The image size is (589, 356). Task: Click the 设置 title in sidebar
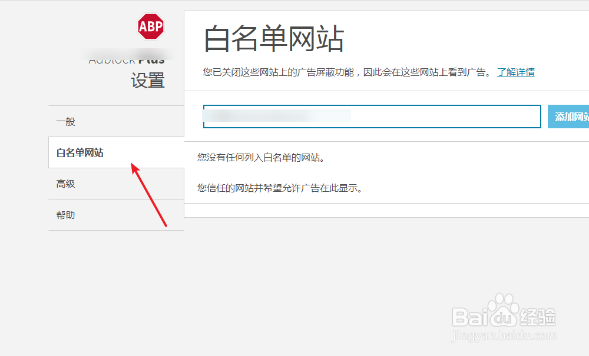click(x=148, y=81)
